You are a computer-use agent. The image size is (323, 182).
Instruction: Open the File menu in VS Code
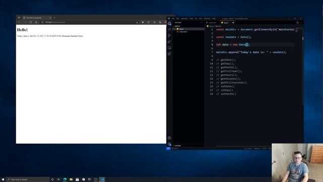coord(173,19)
